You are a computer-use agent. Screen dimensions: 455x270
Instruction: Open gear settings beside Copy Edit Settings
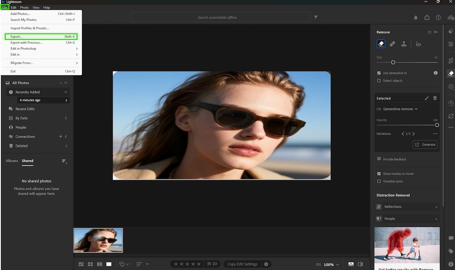(x=266, y=264)
